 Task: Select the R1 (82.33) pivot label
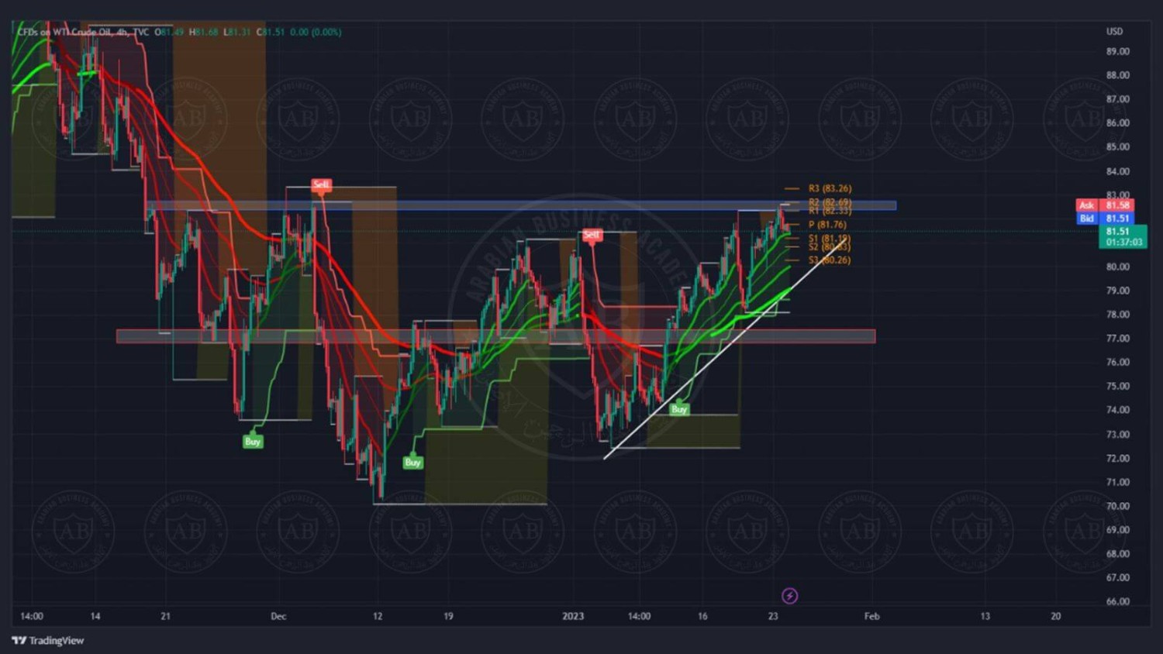tap(830, 211)
